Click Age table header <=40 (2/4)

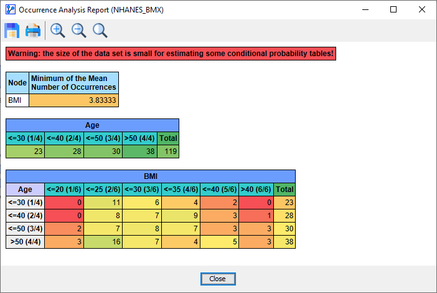click(64, 138)
